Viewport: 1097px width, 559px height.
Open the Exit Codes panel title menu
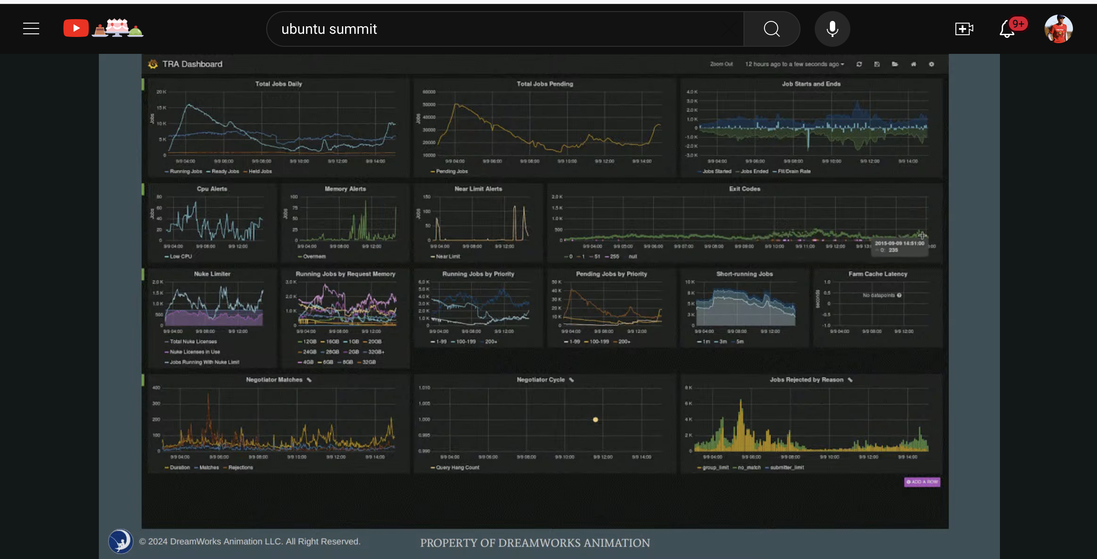point(744,189)
